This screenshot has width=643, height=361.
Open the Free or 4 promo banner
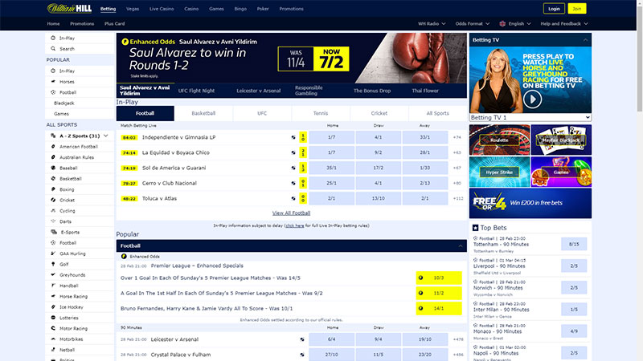[x=530, y=203]
